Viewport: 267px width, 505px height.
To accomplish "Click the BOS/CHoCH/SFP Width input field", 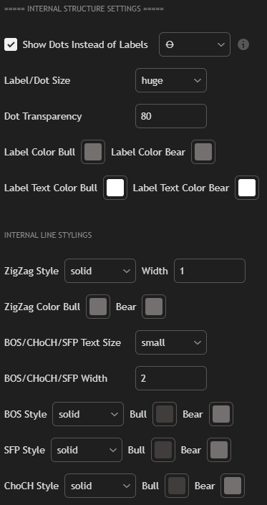I will click(x=171, y=378).
